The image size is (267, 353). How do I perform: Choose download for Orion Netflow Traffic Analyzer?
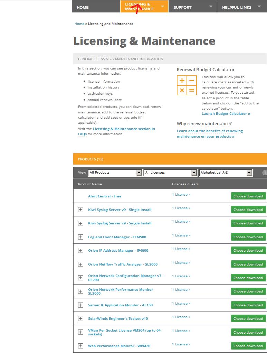click(248, 264)
